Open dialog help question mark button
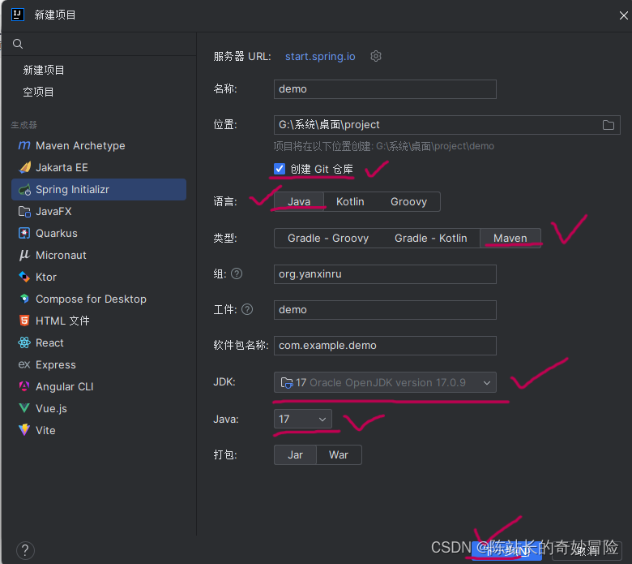Screen dimensions: 632x564 [x=25, y=550]
